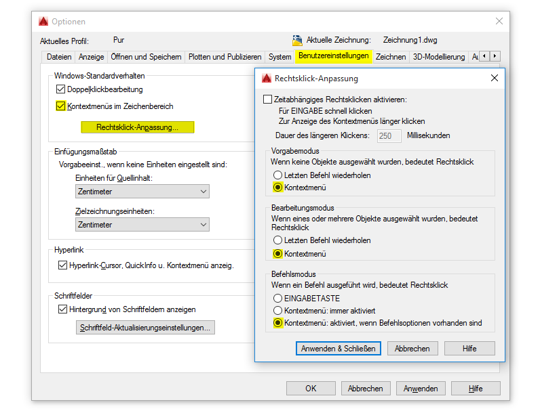Close the Rechtsklick-Anpassung dialog

click(494, 78)
